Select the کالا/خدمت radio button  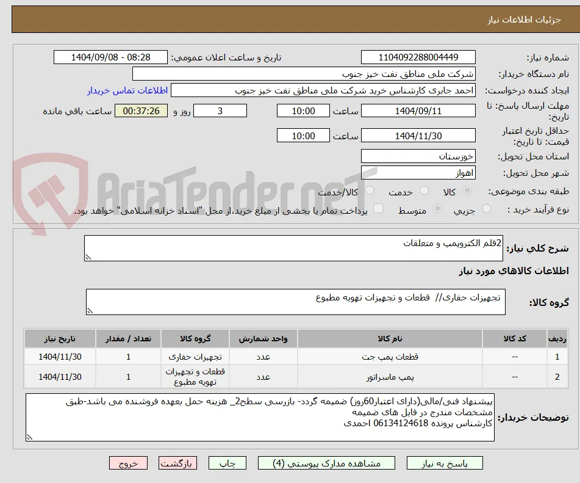pos(370,191)
